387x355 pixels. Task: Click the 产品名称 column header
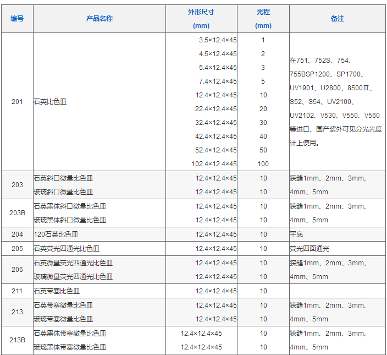point(99,19)
